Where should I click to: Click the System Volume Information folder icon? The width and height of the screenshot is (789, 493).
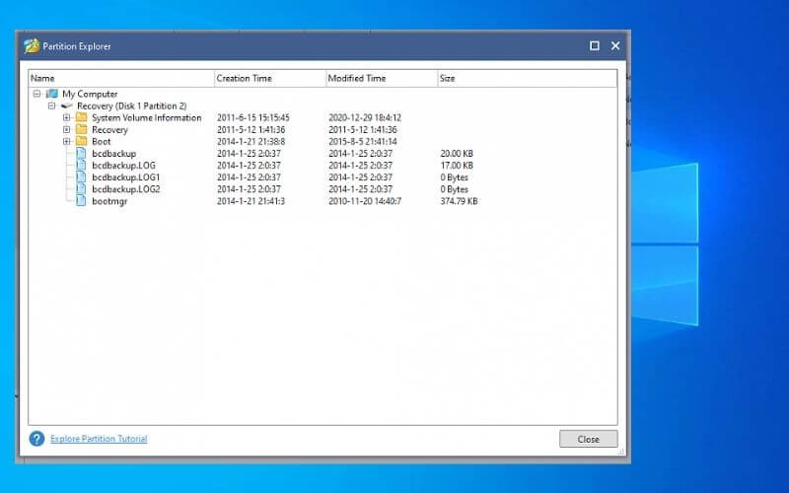[x=82, y=117]
